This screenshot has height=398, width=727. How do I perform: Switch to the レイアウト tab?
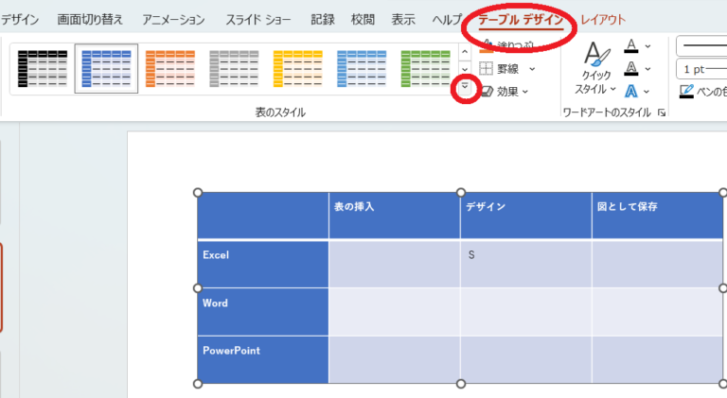pyautogui.click(x=603, y=20)
